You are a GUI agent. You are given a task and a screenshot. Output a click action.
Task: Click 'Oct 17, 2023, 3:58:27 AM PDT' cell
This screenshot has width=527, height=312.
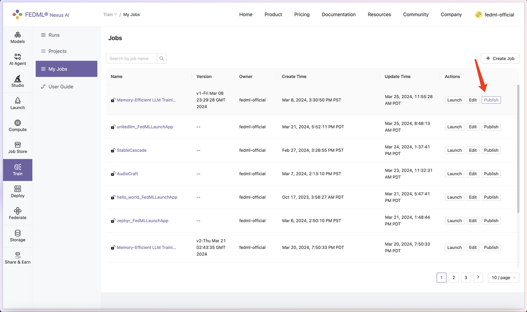(x=313, y=197)
